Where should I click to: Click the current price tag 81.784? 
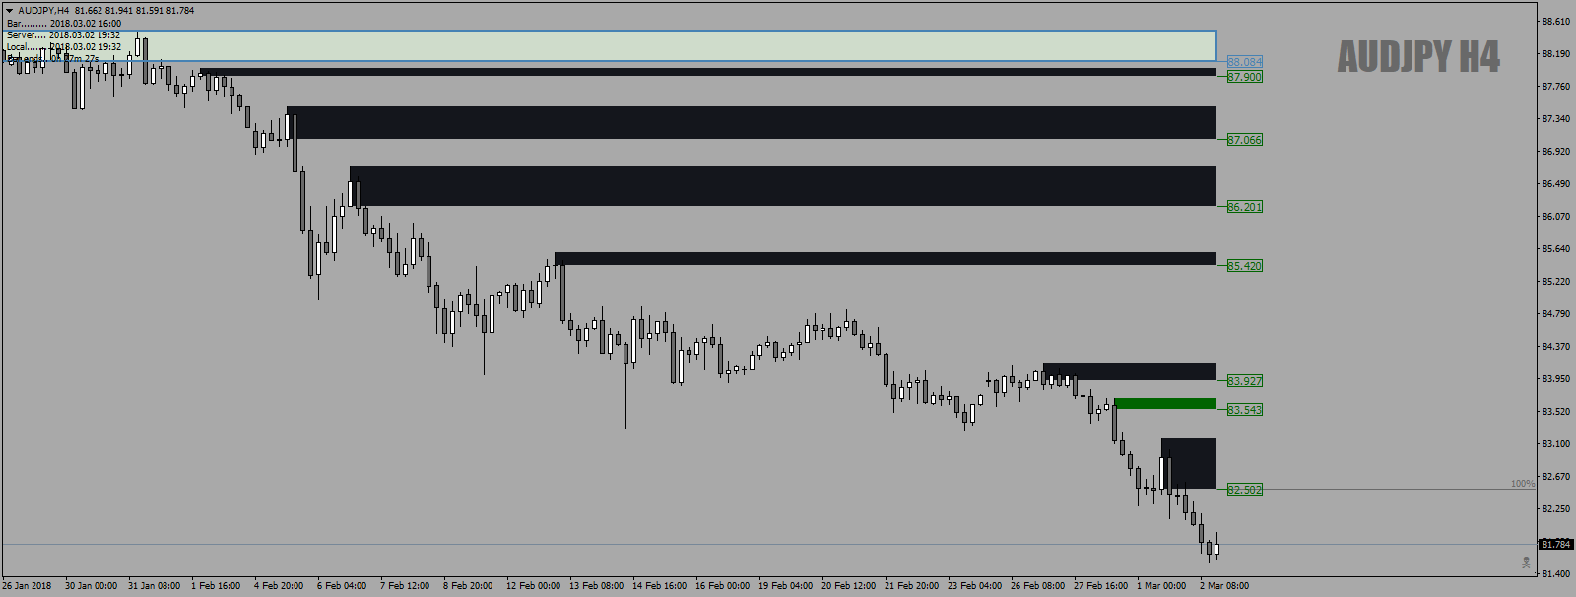(x=1556, y=544)
